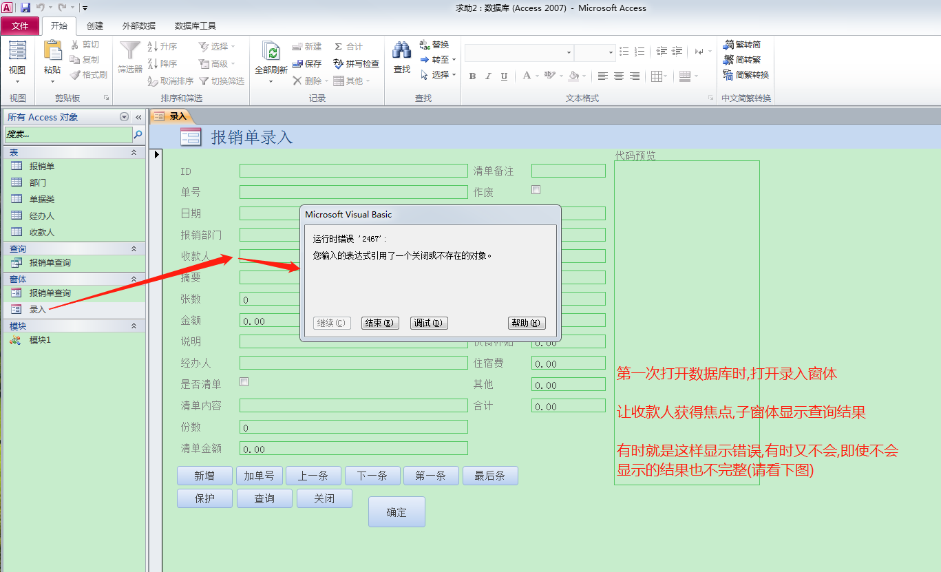Align text right in ribbon
This screenshot has width=941, height=572.
click(635, 76)
